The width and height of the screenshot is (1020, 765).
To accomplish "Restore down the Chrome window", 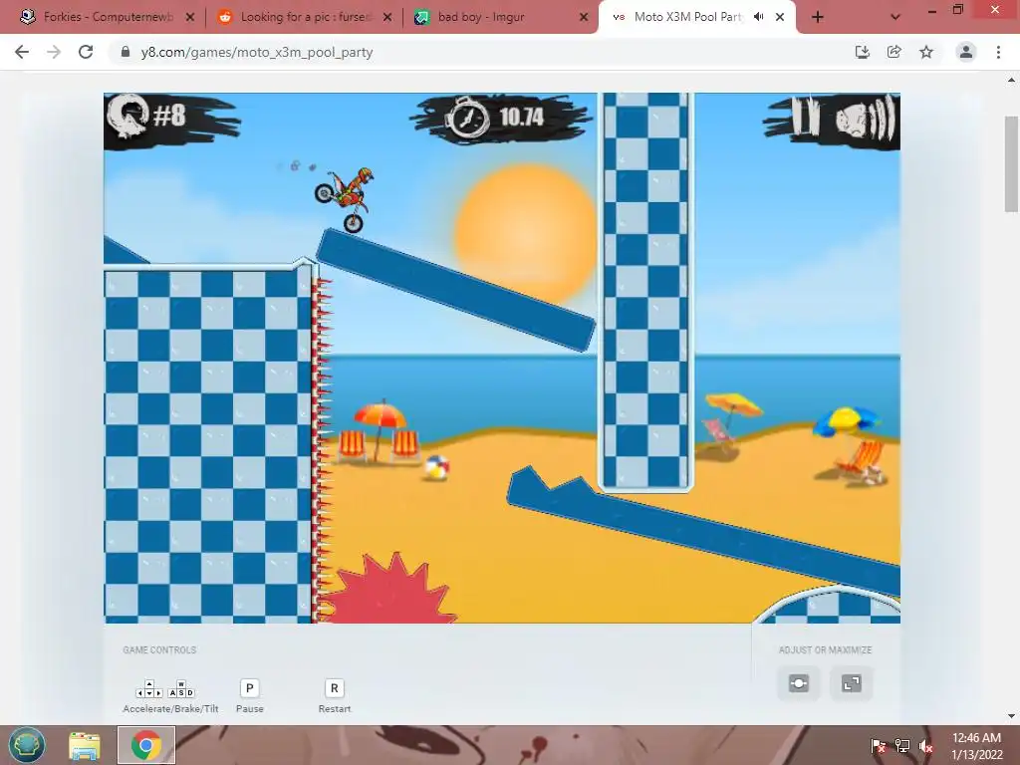I will click(958, 10).
